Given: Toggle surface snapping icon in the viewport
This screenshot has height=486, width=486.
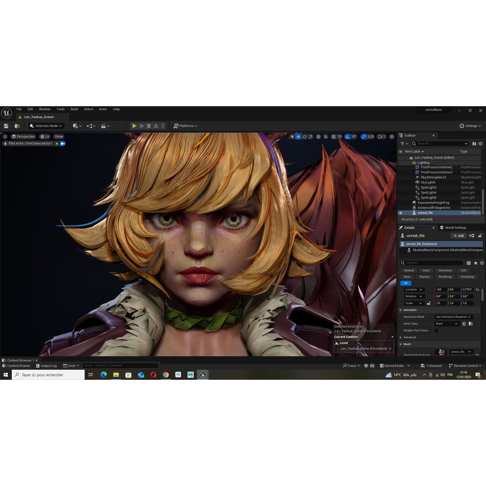Looking at the screenshot, I should pos(326,137).
